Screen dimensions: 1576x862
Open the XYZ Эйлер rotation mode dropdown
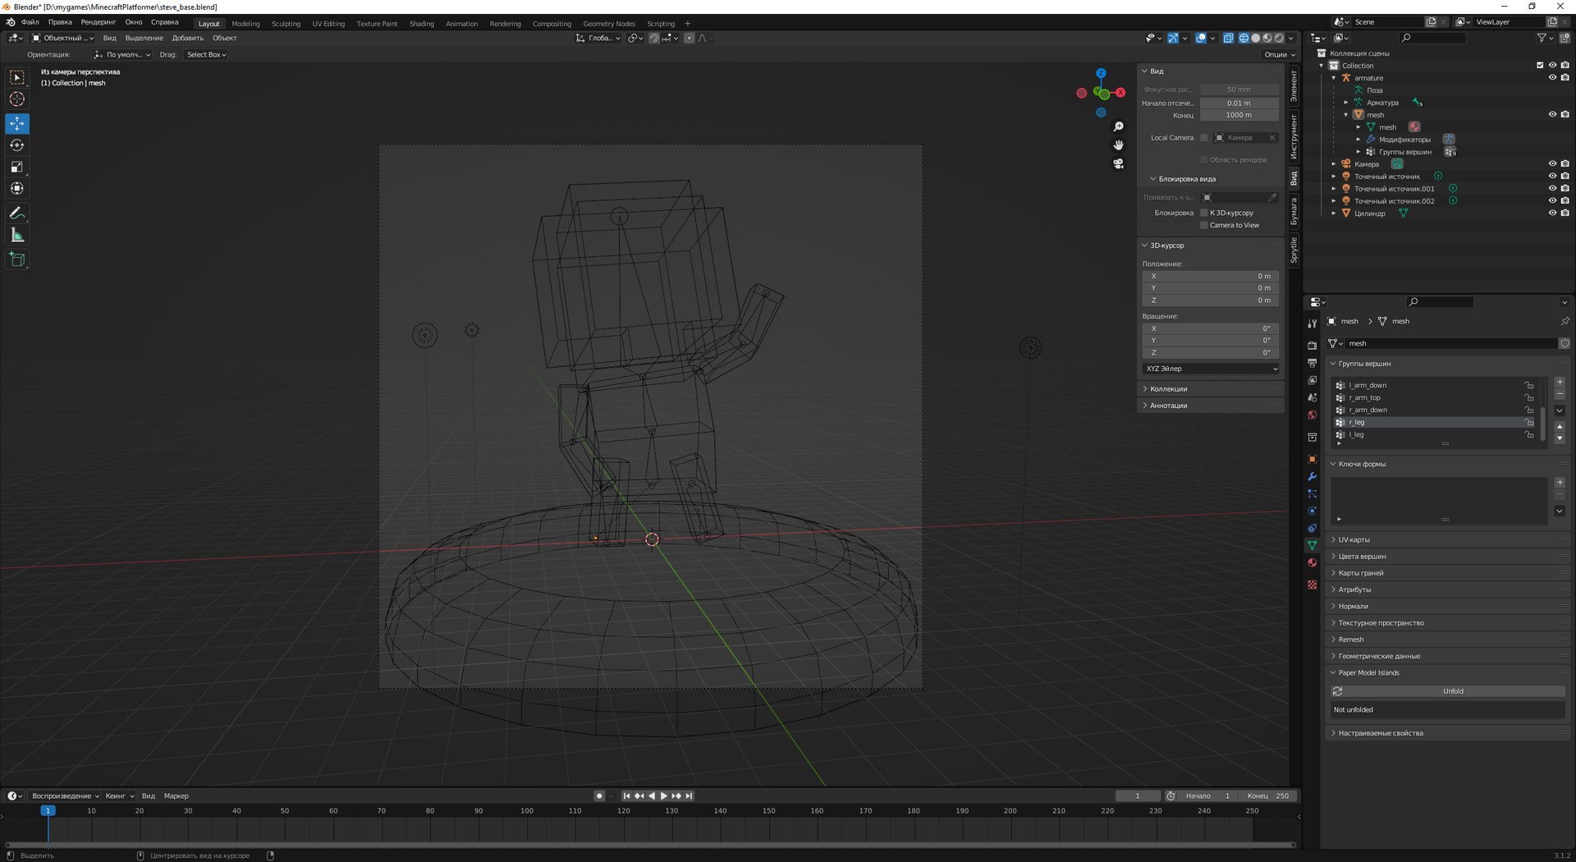[x=1211, y=369]
